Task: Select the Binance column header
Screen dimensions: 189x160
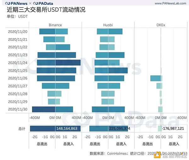Action: click(55, 25)
